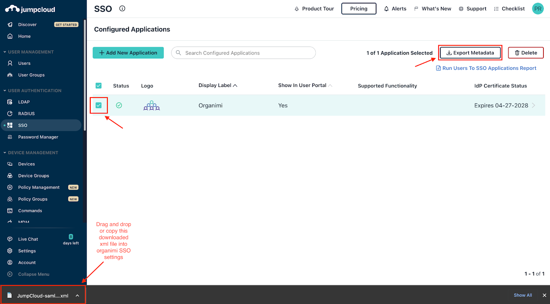The image size is (550, 304).
Task: Click the Pricing button
Action: pyautogui.click(x=359, y=9)
